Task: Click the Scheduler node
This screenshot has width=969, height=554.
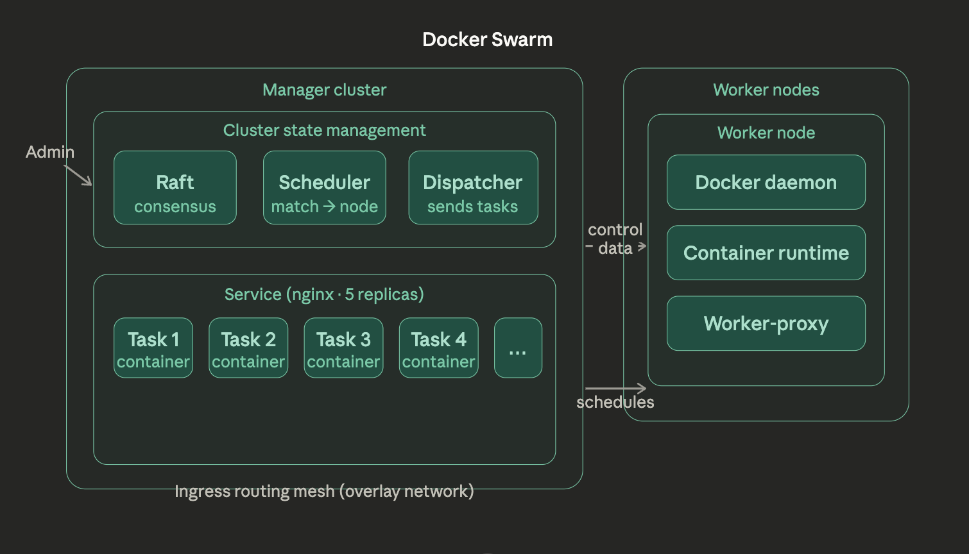Action: 324,188
